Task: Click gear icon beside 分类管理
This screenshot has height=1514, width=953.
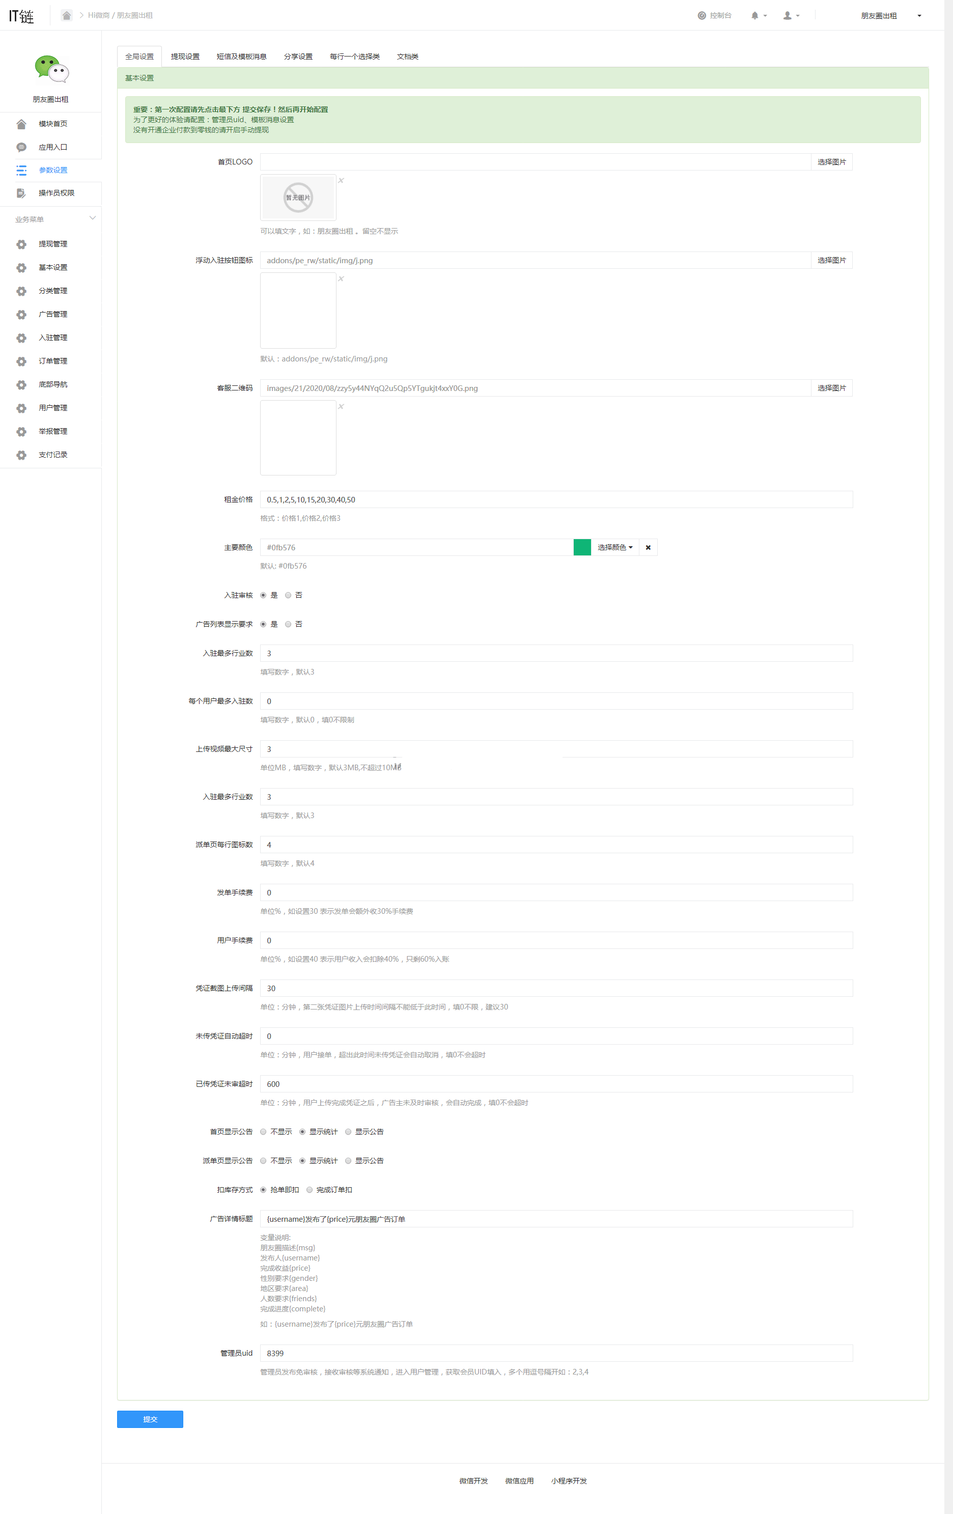Action: (21, 291)
